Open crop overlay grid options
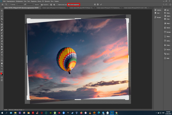This screenshot has height=115, width=172. 51,5
